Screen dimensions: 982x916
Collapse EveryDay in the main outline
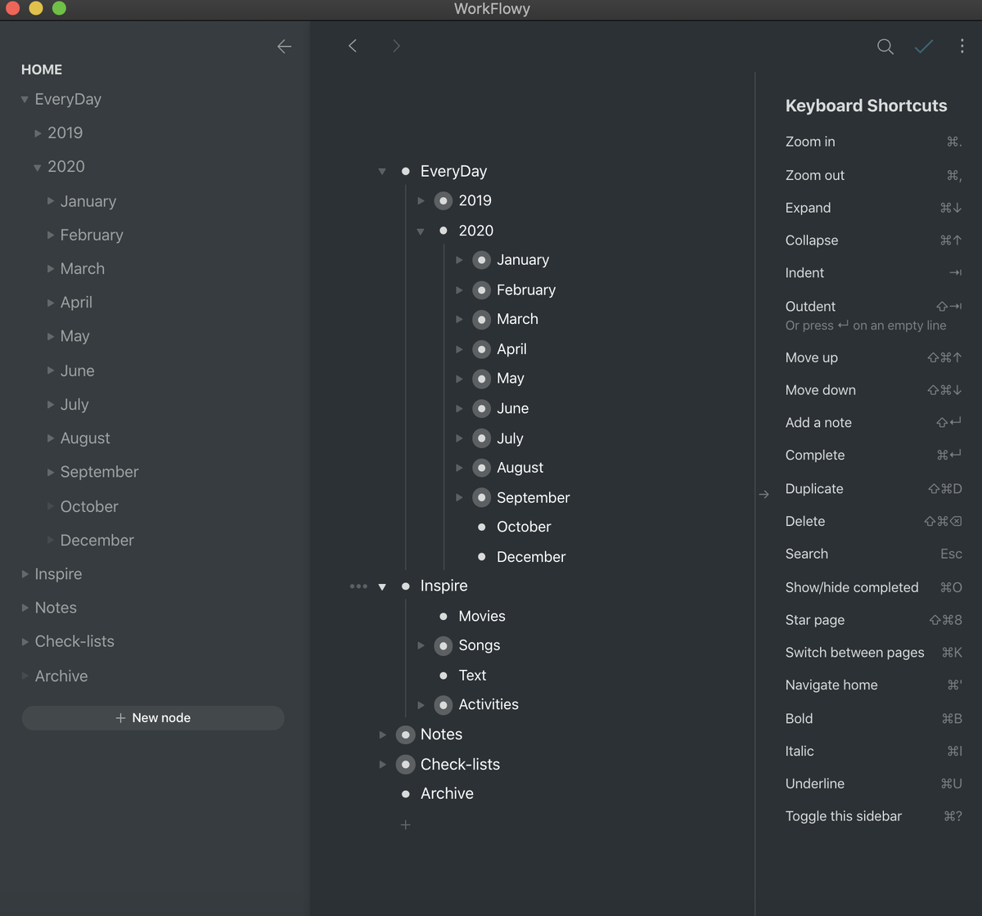[382, 171]
